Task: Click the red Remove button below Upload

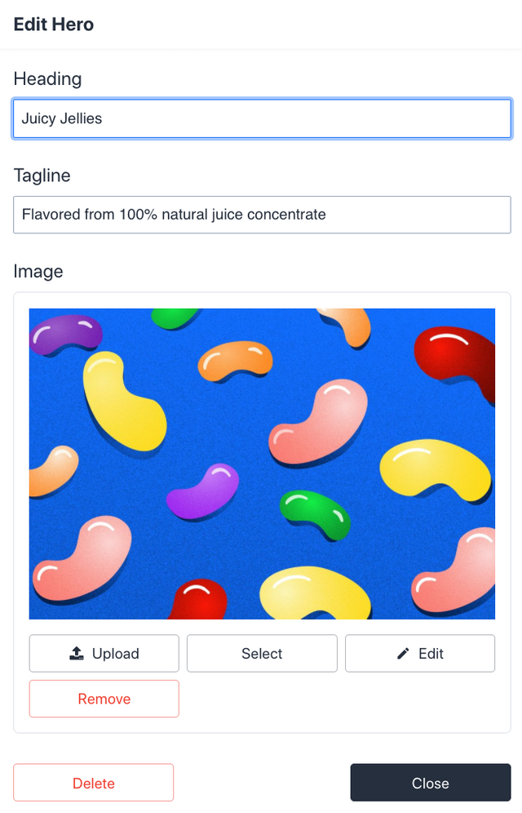Action: point(104,698)
